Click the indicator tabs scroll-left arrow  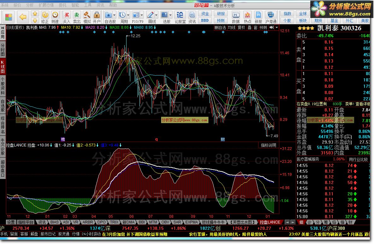287,222
